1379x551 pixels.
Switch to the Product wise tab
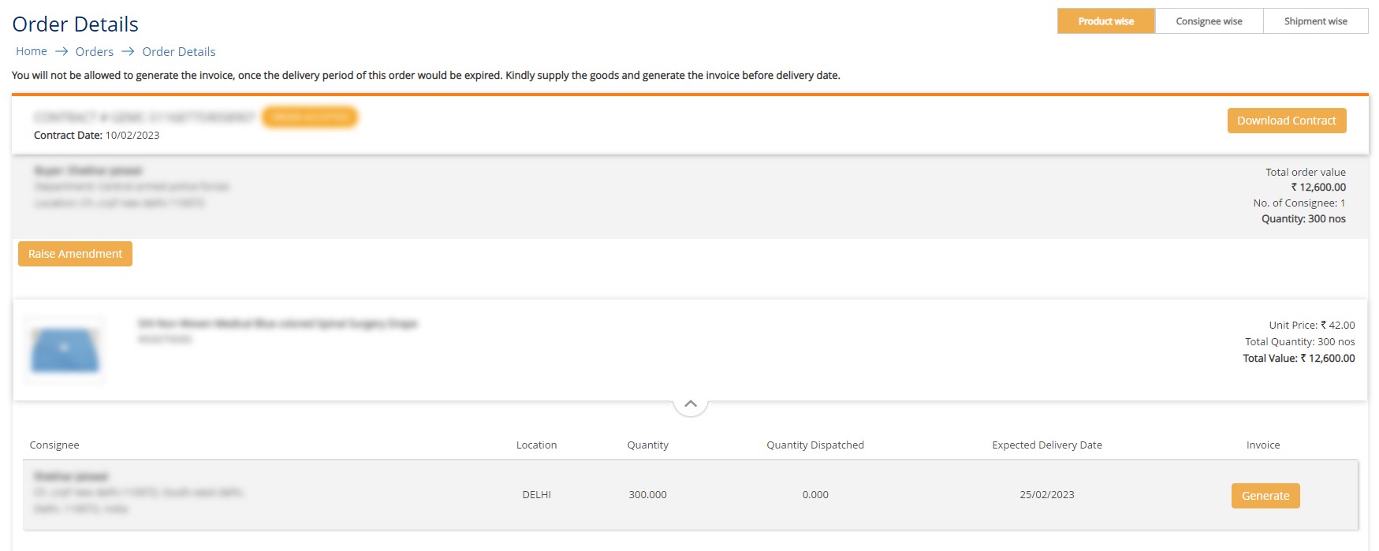point(1105,21)
